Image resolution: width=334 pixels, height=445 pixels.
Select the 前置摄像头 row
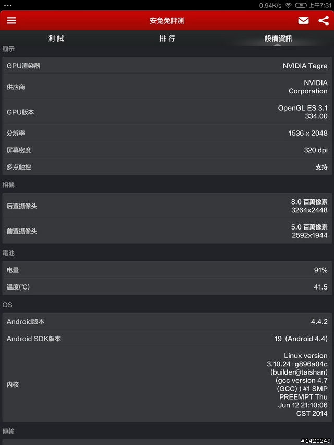[x=167, y=231]
